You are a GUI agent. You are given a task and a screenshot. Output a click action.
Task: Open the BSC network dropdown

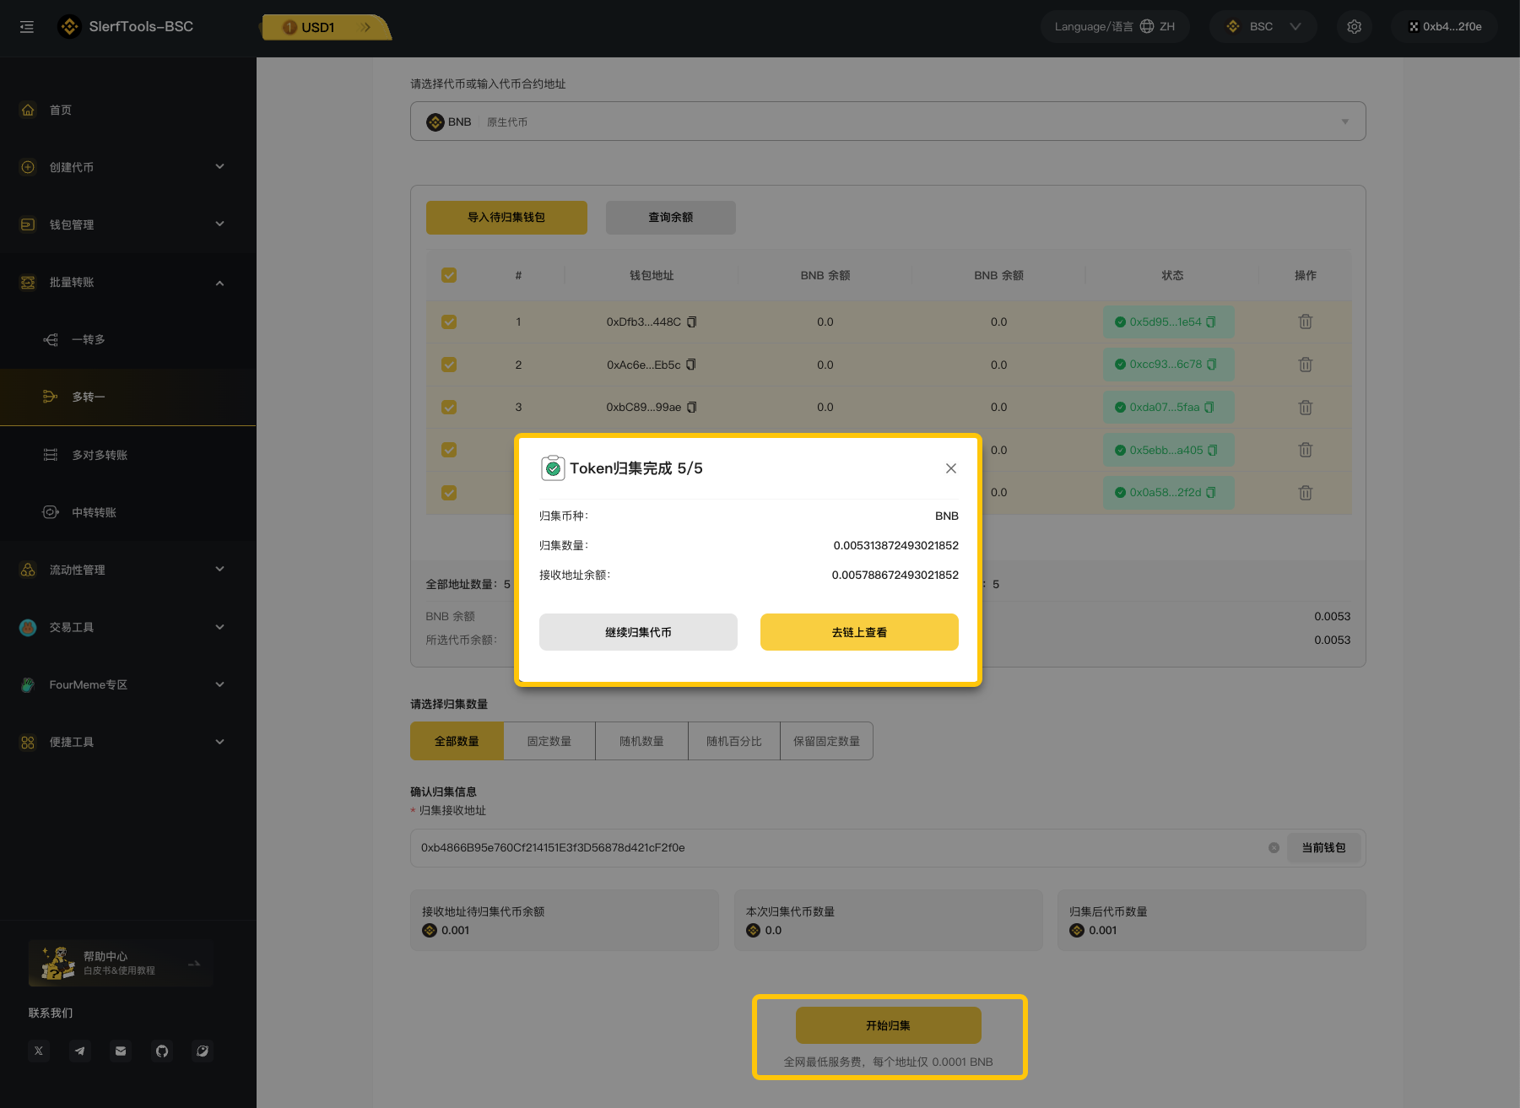click(1263, 27)
